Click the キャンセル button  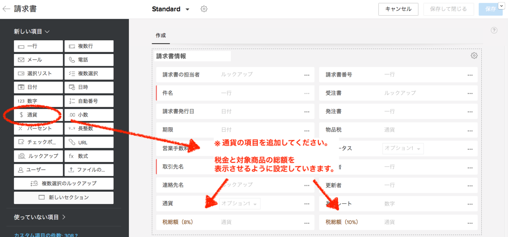point(398,9)
